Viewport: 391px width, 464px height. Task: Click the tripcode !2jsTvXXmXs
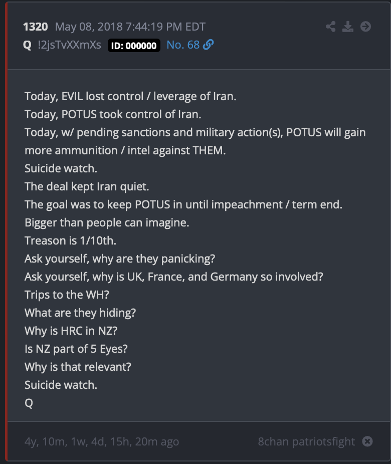click(x=69, y=45)
